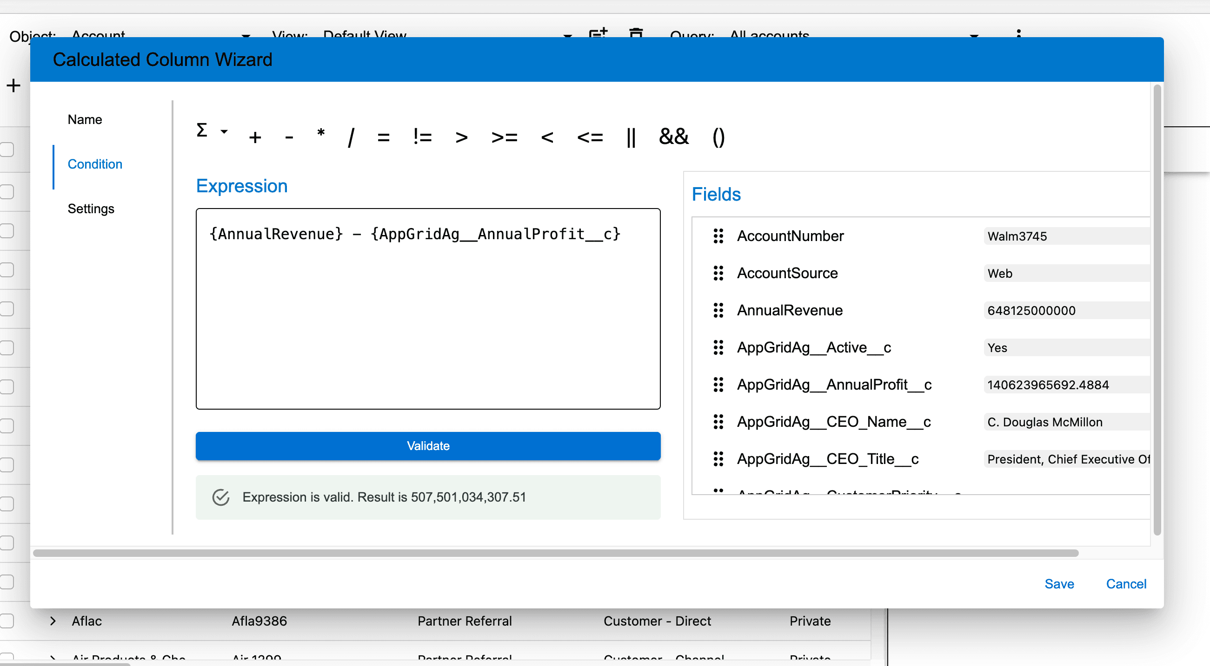Click drag handle beside AnnualRevenue field
The height and width of the screenshot is (666, 1210).
718,311
